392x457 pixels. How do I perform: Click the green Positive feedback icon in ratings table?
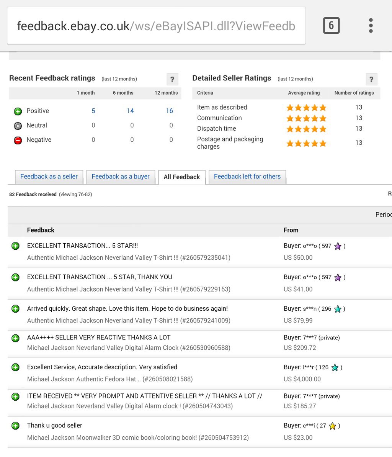pyautogui.click(x=18, y=111)
